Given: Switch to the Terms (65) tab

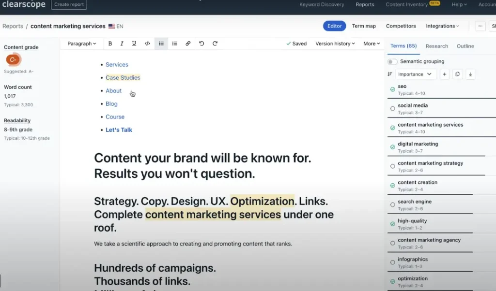Looking at the screenshot, I should pos(403,46).
